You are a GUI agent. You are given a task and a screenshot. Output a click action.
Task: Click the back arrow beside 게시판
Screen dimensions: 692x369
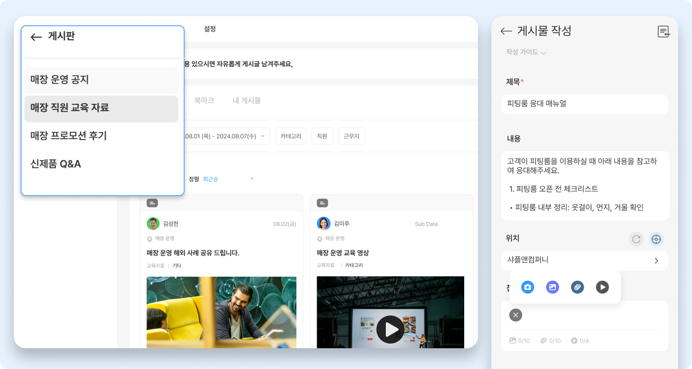coord(36,37)
